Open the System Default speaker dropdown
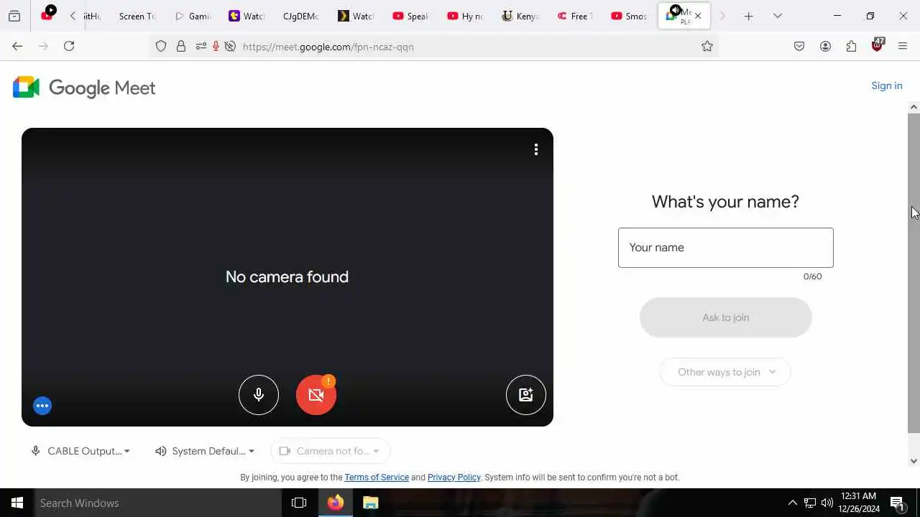Screen dimensions: 920x517 tap(205, 451)
